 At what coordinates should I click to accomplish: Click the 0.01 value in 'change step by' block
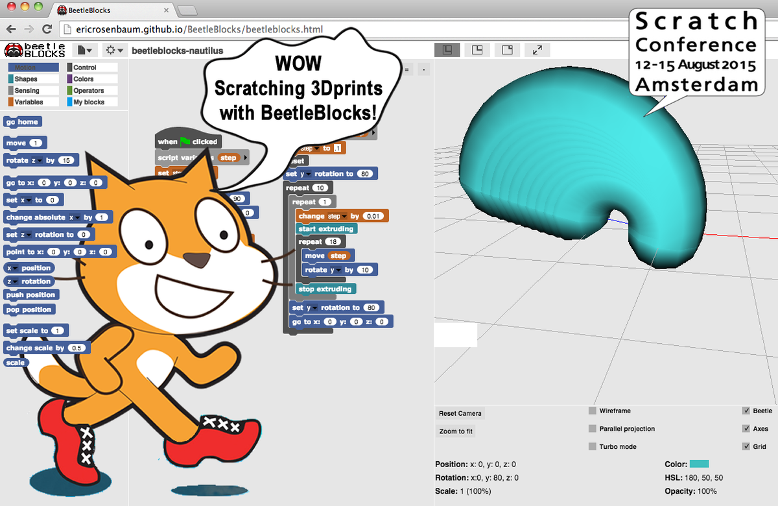point(374,216)
